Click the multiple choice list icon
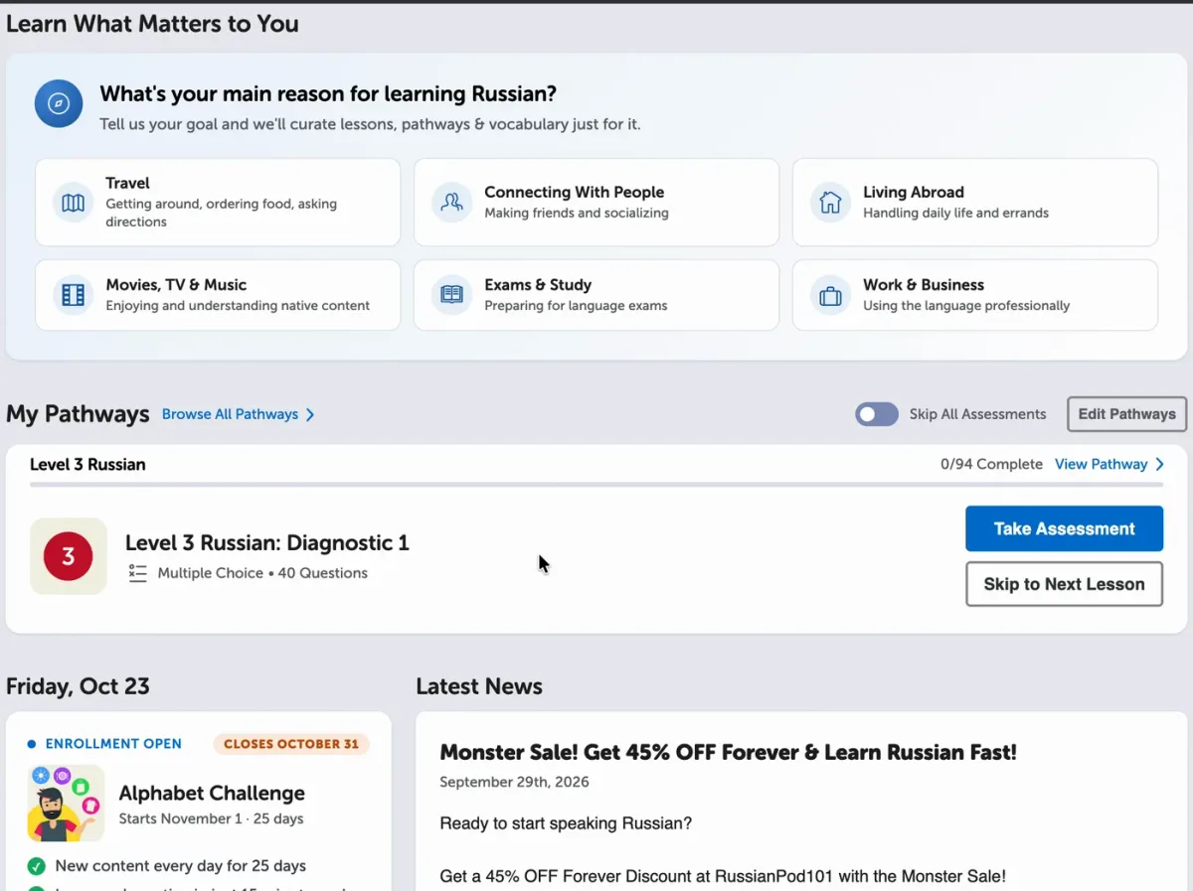 pos(138,573)
